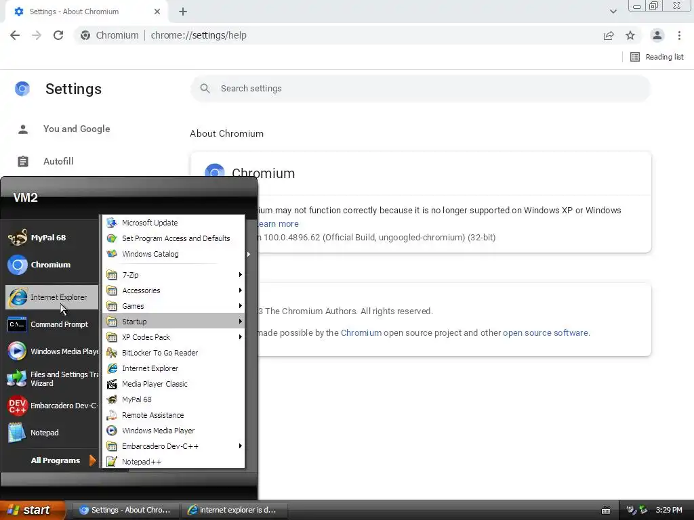This screenshot has width=694, height=520.
Task: Open the Chromium three-dot menu
Action: coord(679,35)
